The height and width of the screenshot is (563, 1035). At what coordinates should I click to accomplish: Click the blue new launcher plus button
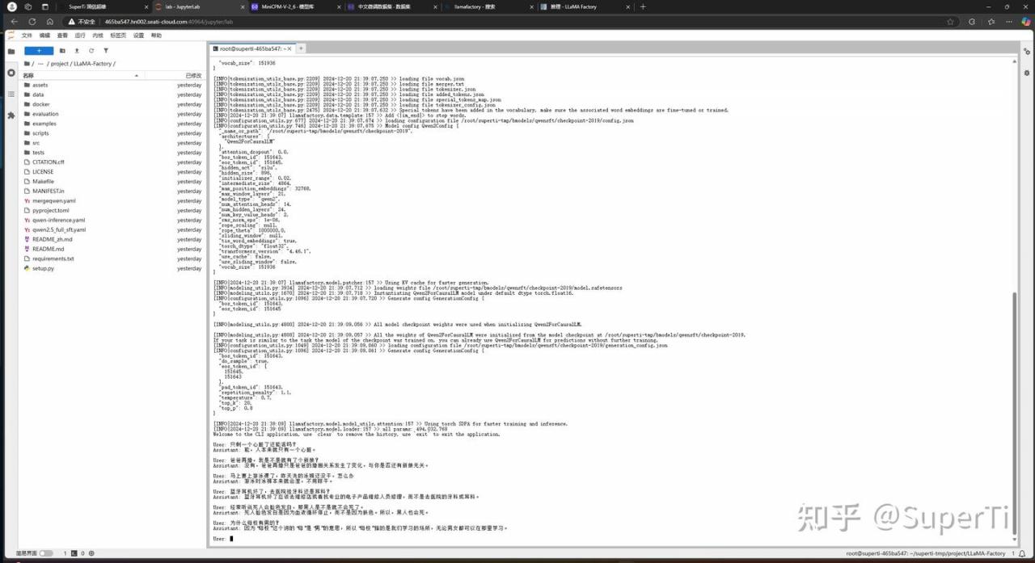click(x=39, y=50)
